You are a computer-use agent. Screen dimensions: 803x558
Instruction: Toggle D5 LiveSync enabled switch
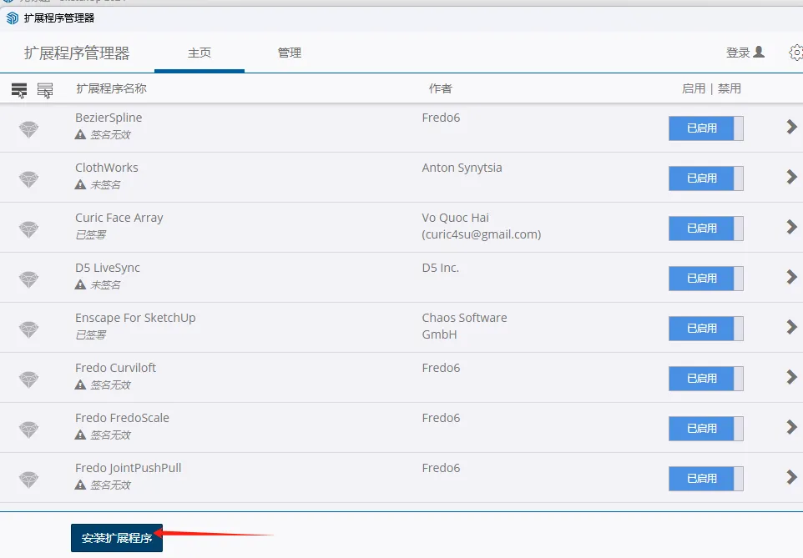click(x=706, y=279)
